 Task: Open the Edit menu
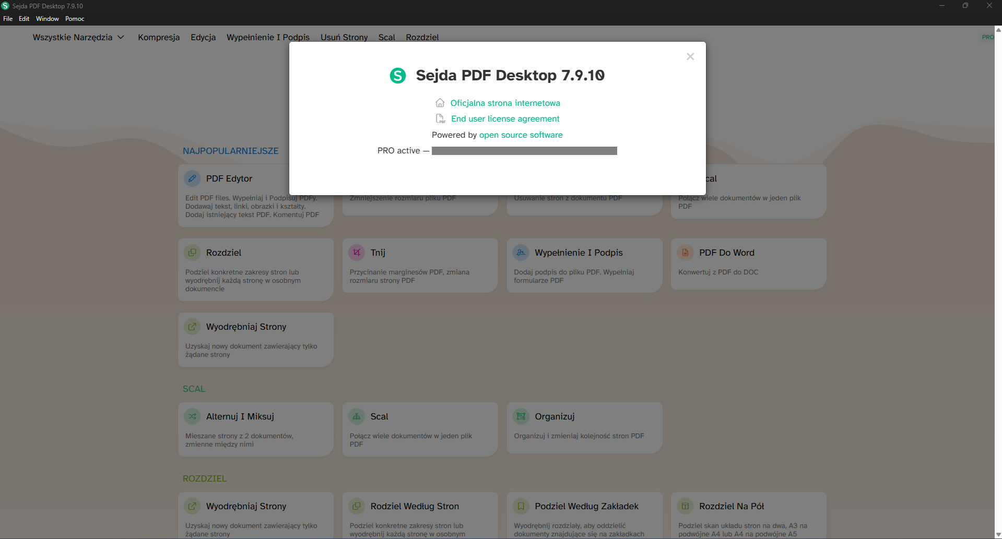[24, 19]
